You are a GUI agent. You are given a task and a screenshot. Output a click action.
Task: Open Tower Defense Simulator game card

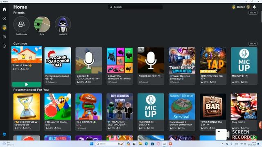pos(182,66)
